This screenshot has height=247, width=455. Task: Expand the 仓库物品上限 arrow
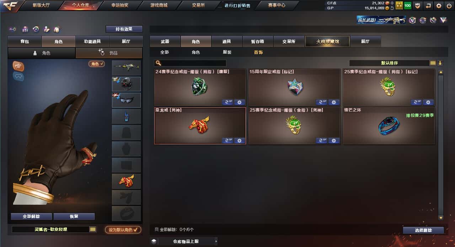click(x=216, y=242)
